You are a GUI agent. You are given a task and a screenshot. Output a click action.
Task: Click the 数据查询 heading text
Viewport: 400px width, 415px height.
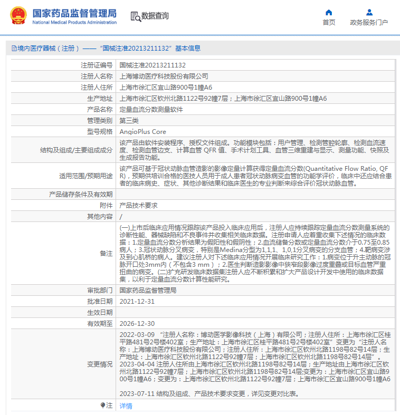click(155, 16)
